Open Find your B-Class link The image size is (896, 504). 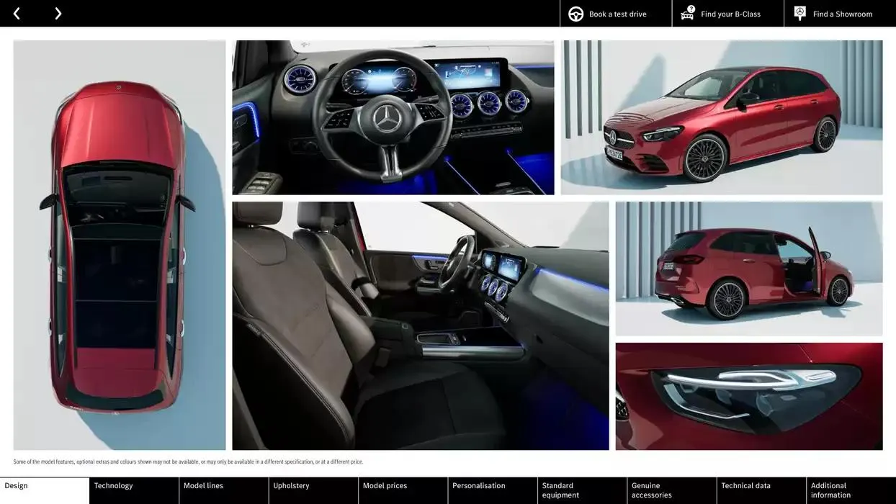coord(730,14)
